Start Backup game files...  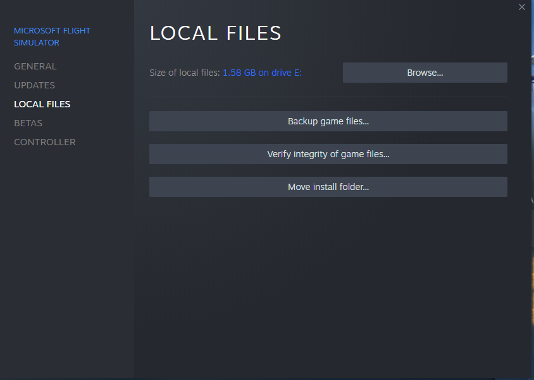[x=328, y=121]
